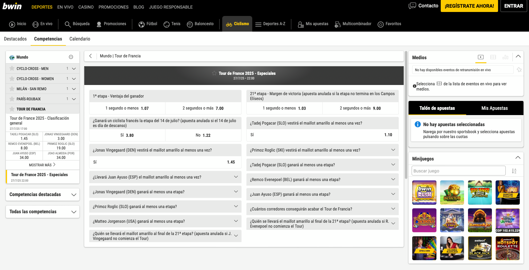Open BLOG in top menu
This screenshot has width=529, height=270.
coord(139,7)
